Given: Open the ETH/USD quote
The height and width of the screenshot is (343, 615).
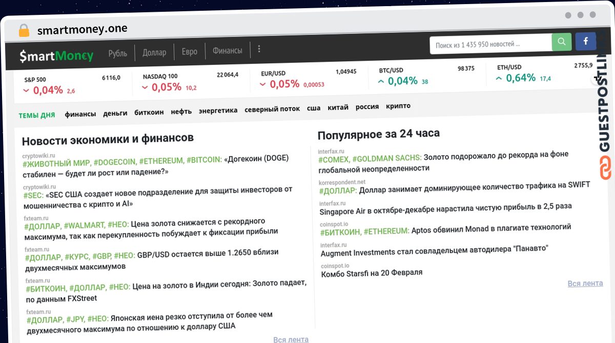Looking at the screenshot, I should pos(544,73).
